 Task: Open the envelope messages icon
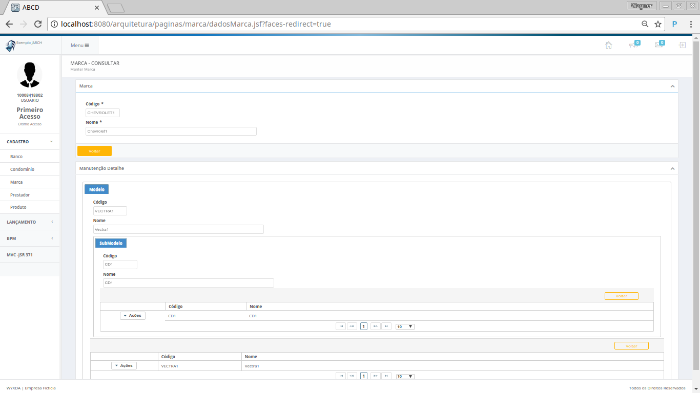658,45
